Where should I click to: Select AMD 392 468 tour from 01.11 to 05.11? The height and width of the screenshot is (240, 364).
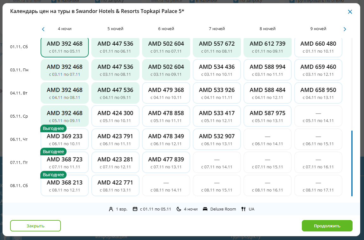[x=65, y=47]
